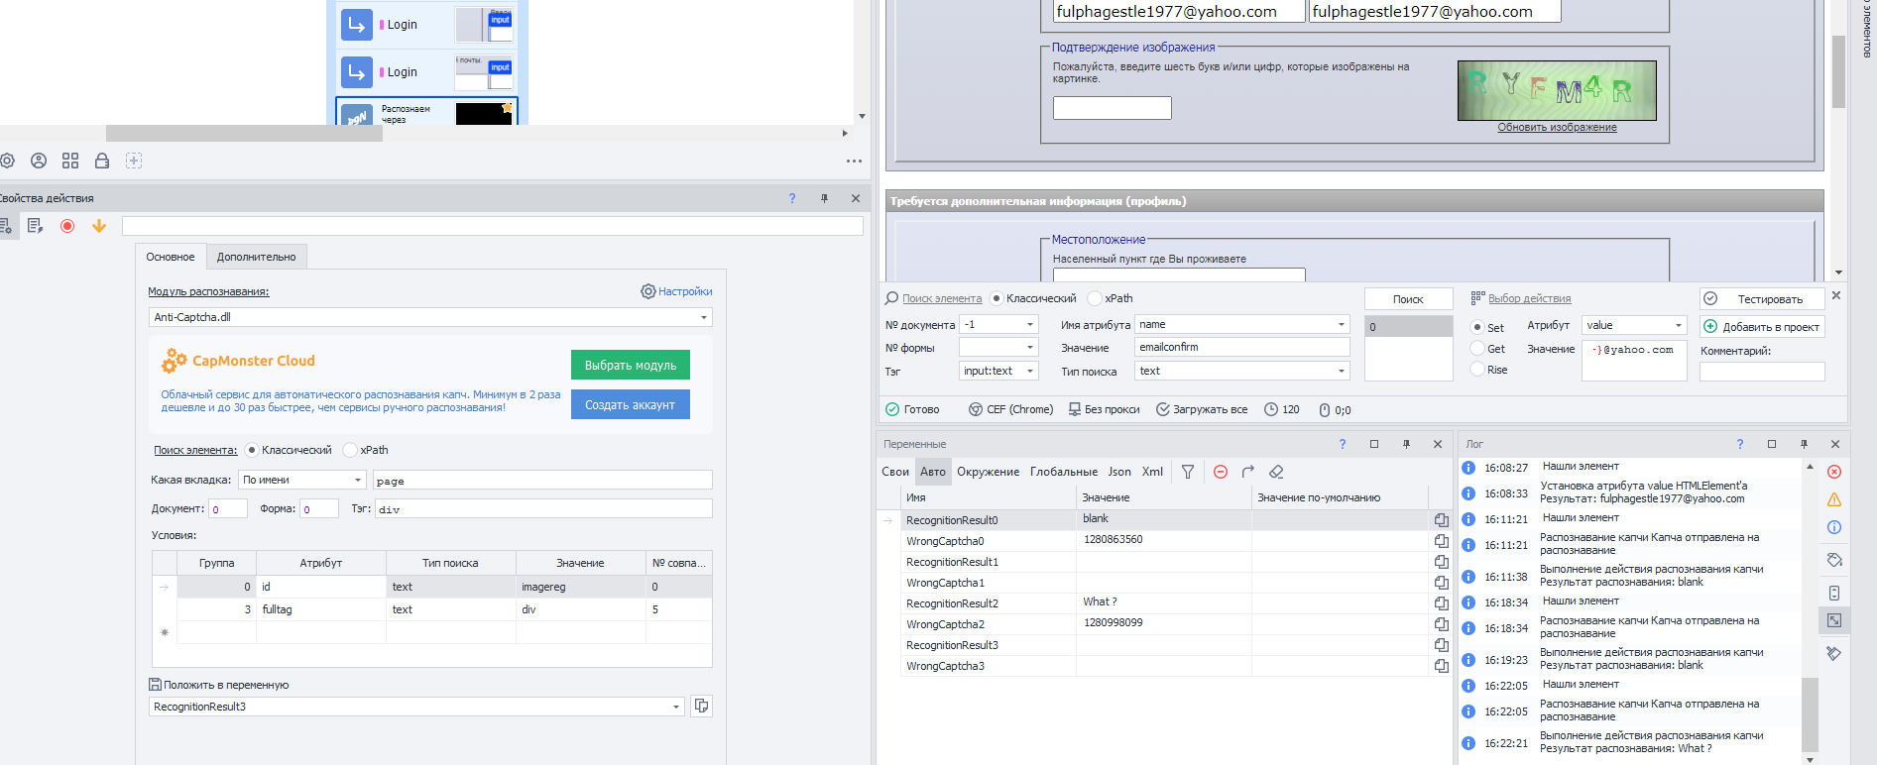Switch to the Дополнительно tab
The image size is (1877, 765).
[256, 257]
